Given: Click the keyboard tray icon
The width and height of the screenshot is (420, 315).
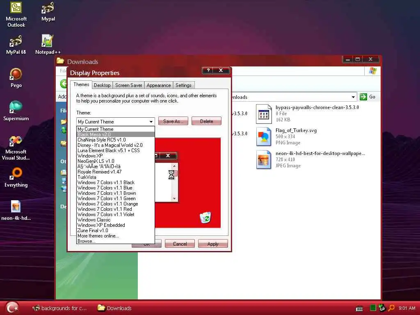Looking at the screenshot, I should point(359,308).
